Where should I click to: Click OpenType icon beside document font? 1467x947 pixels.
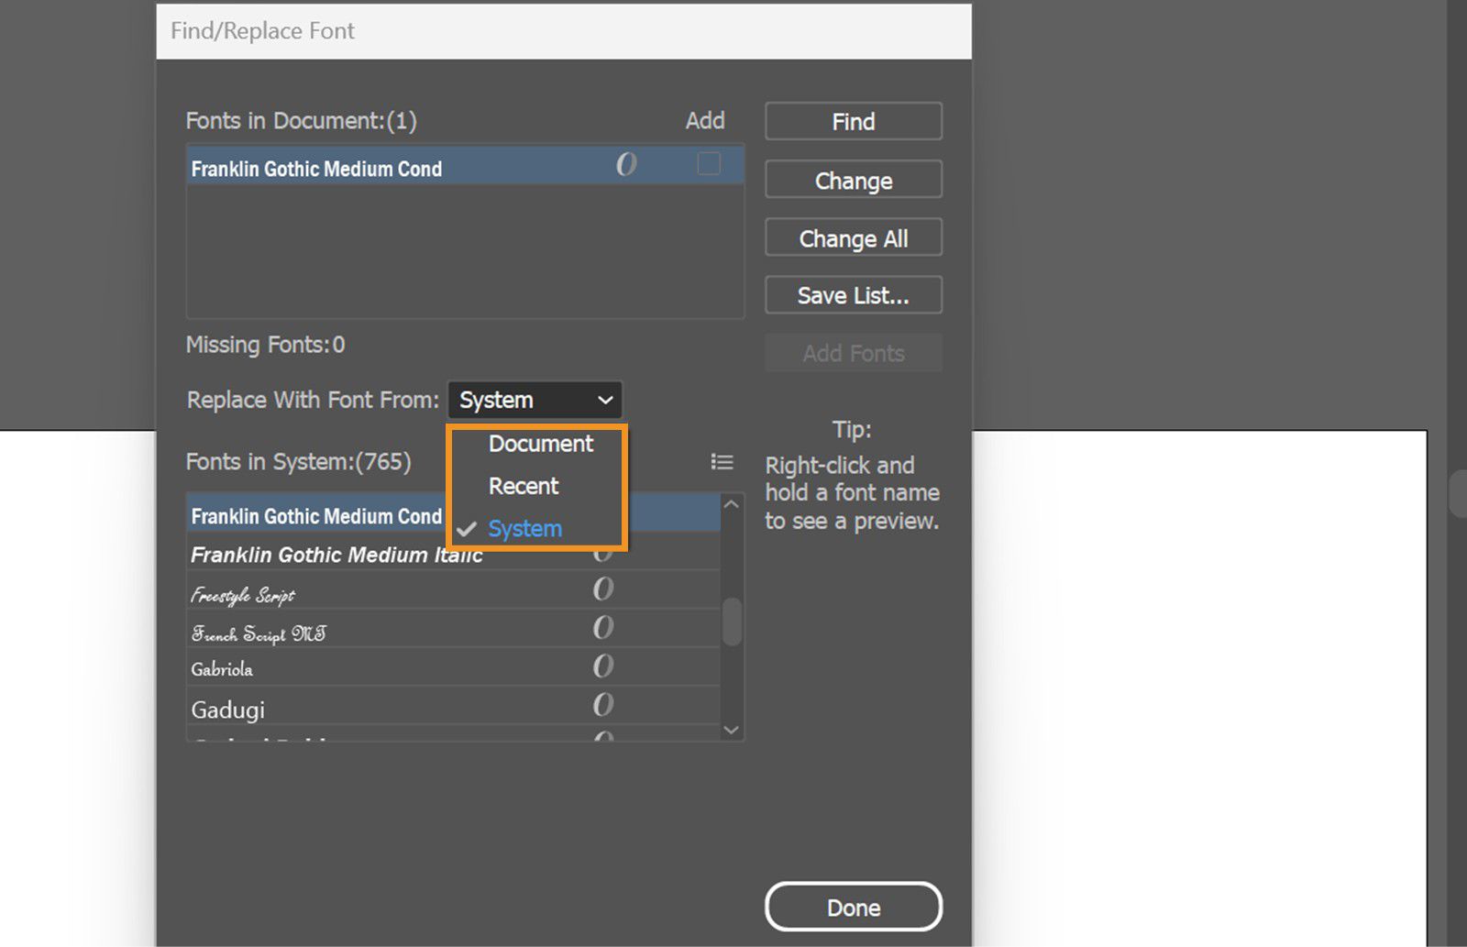(626, 165)
